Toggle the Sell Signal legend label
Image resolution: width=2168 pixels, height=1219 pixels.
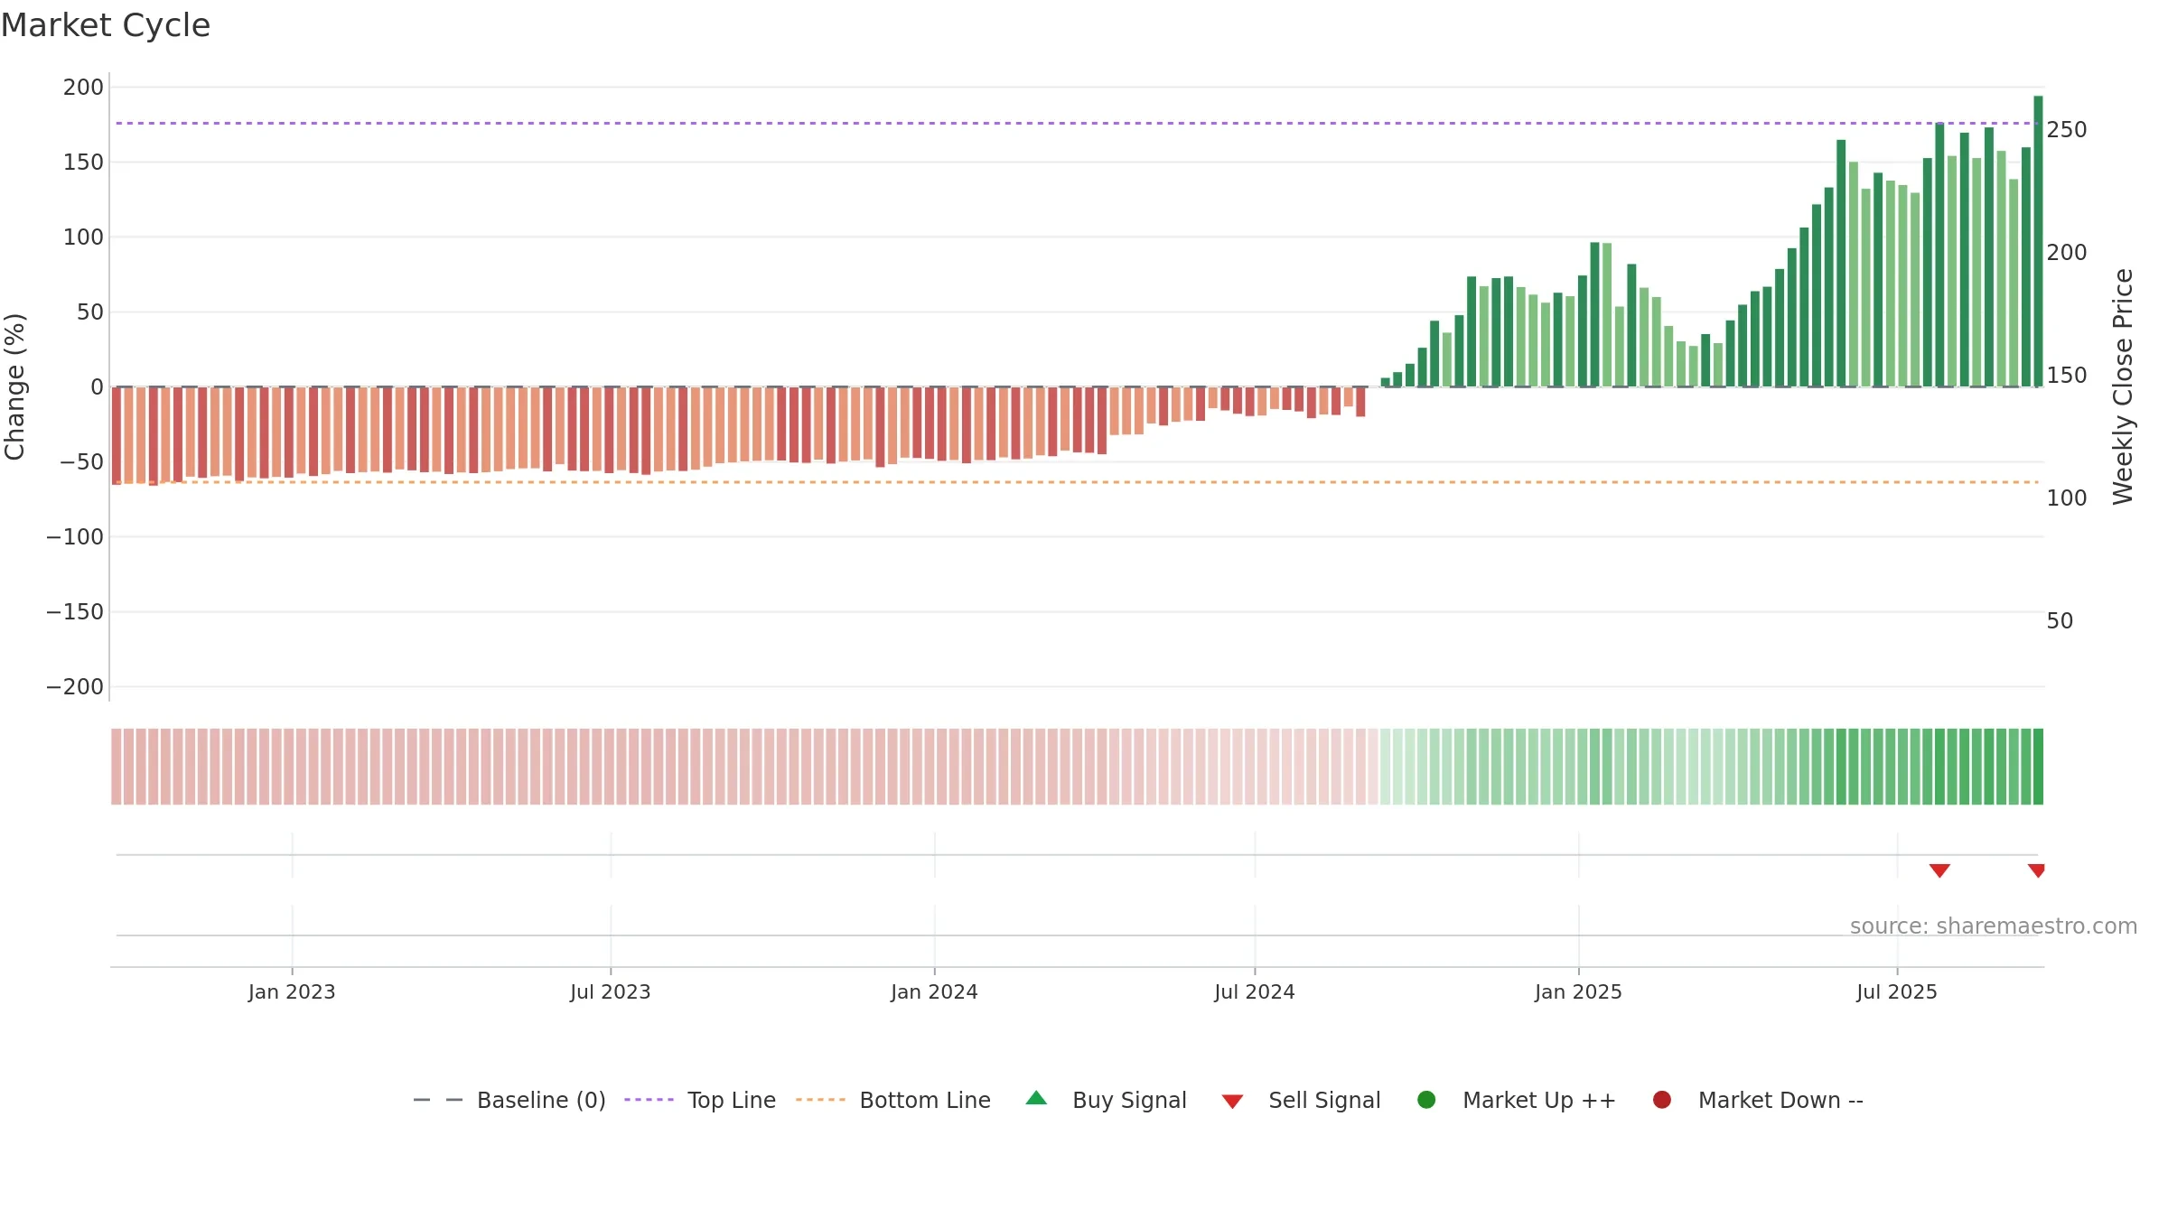pyautogui.click(x=1324, y=1100)
